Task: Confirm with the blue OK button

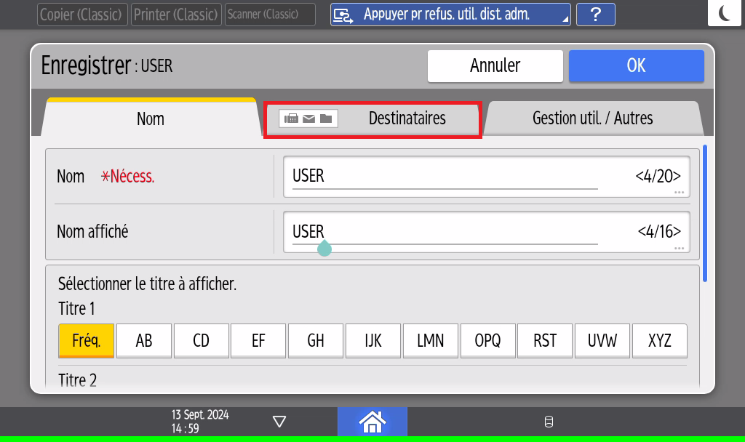Action: point(636,65)
